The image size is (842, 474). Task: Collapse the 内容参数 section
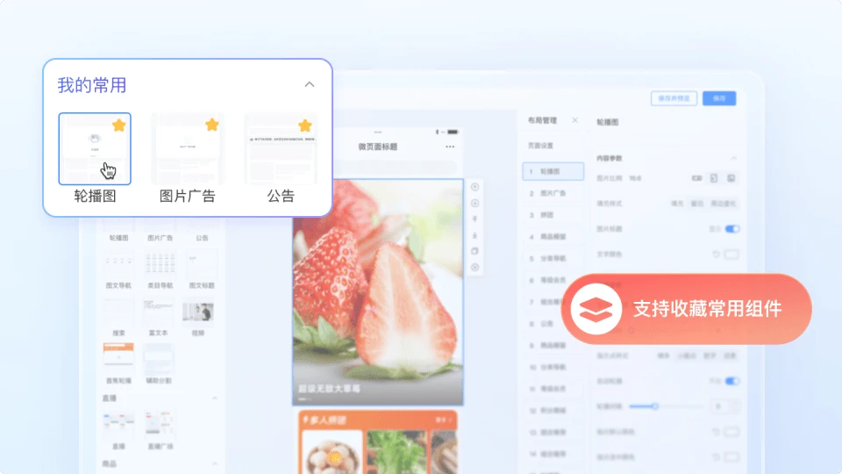coord(733,158)
